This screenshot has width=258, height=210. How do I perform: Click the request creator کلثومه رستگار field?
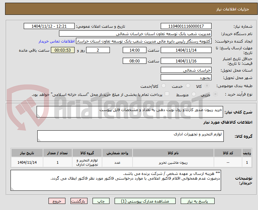click(144, 41)
